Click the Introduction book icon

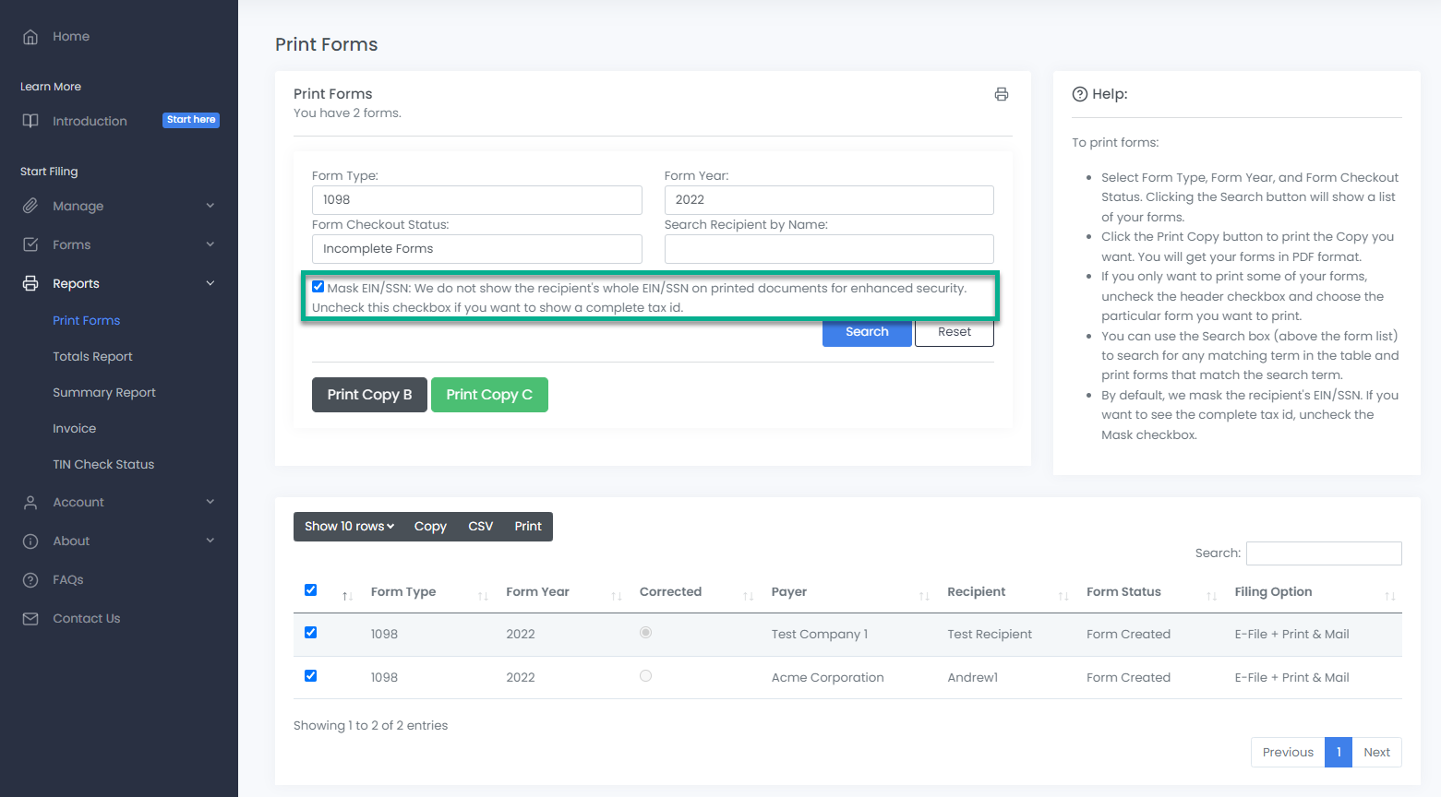(x=30, y=121)
